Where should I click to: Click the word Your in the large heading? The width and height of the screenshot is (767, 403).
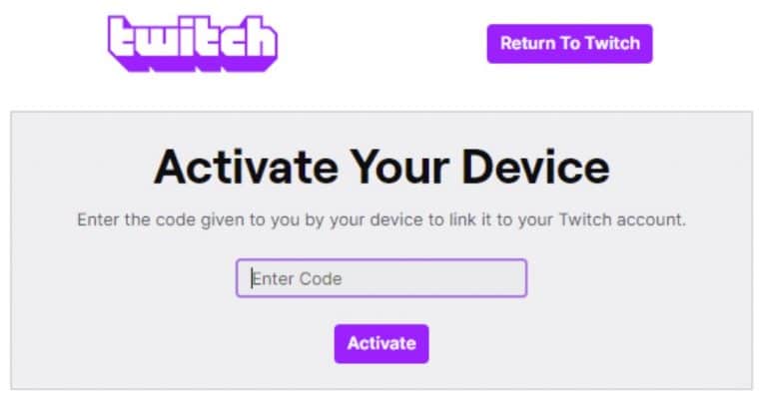[x=399, y=168]
